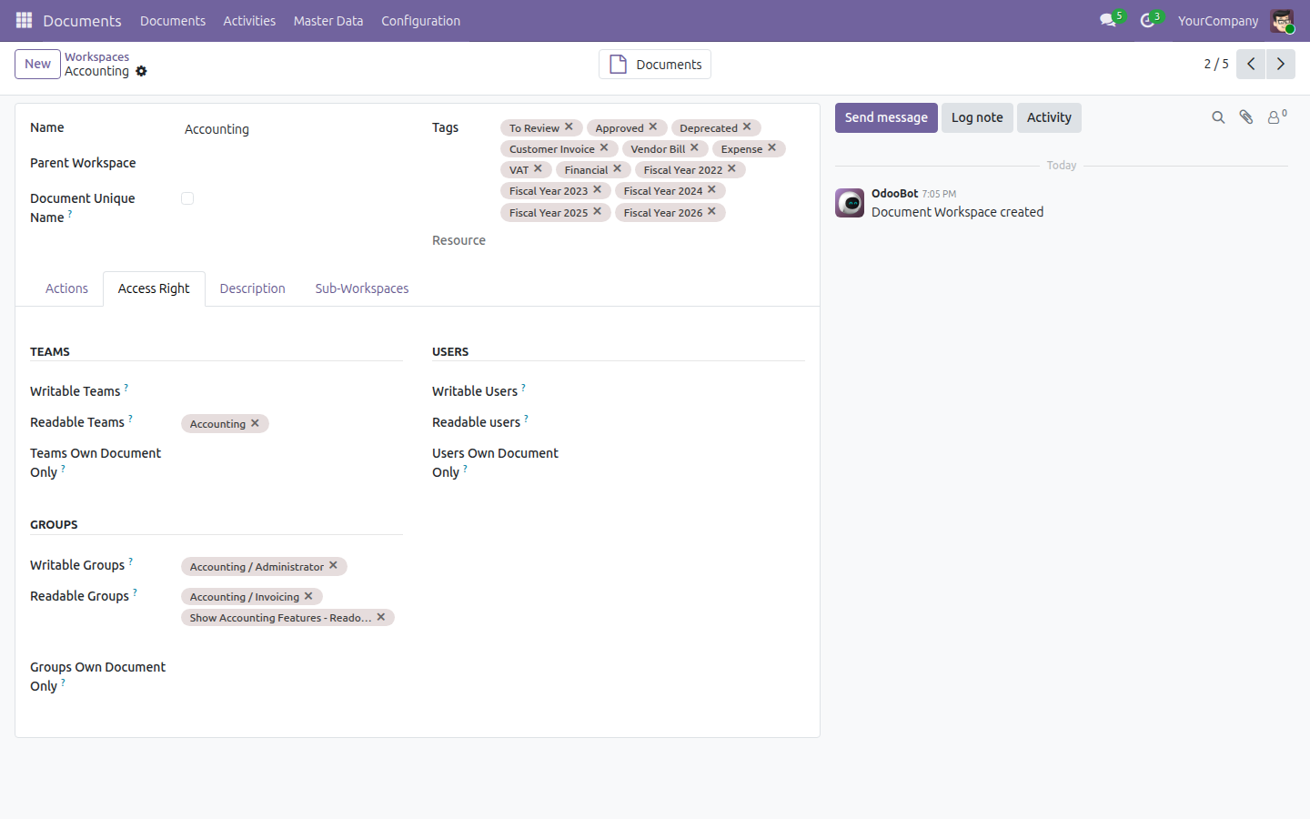The width and height of the screenshot is (1310, 819).
Task: Click the Writable Teams field
Action: coord(291,392)
